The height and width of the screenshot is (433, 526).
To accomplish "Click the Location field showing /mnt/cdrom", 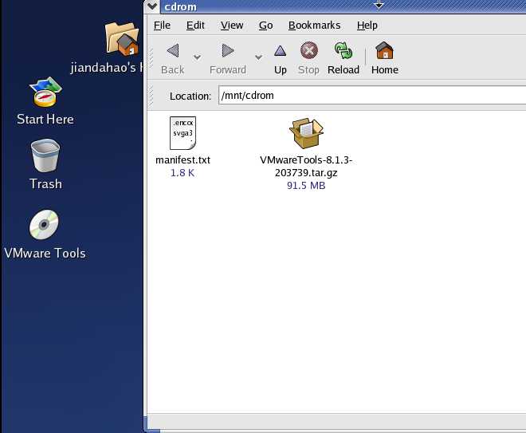I will pyautogui.click(x=372, y=96).
